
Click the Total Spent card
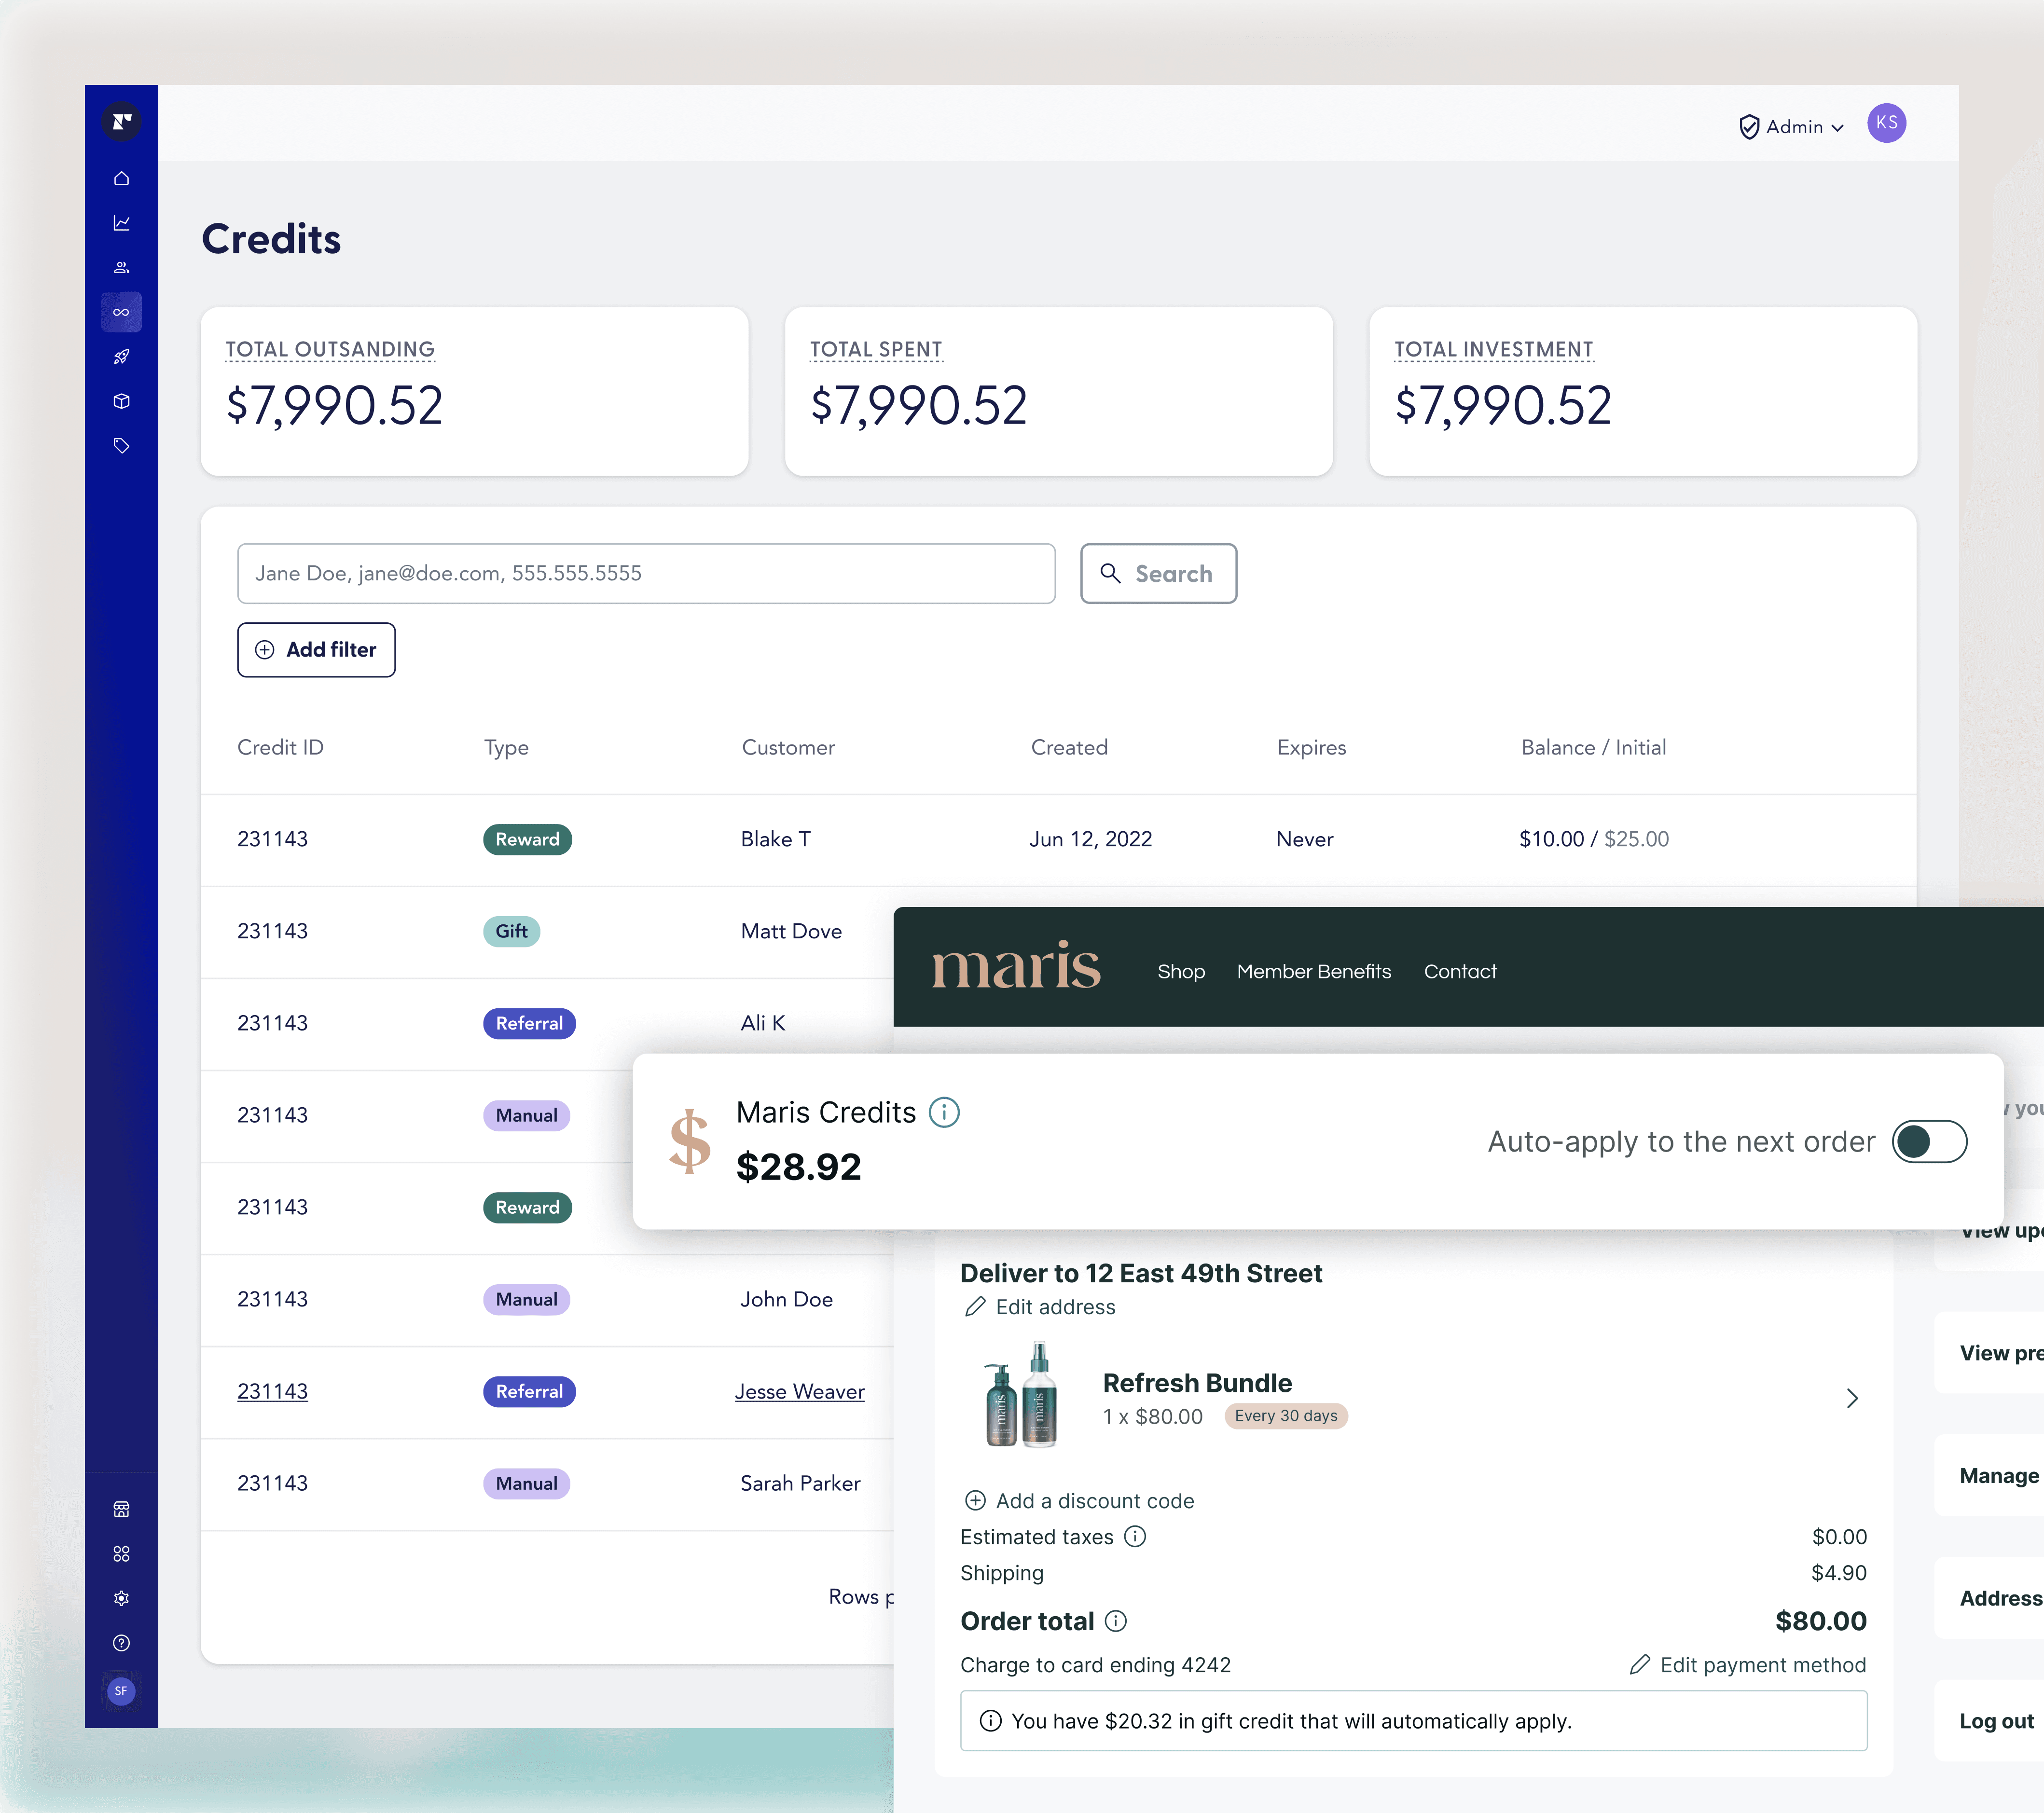(x=1058, y=391)
